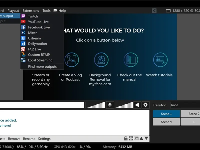The height and width of the screenshot is (150, 200).
Task: Add a new scene with plus button
Action: (190, 122)
